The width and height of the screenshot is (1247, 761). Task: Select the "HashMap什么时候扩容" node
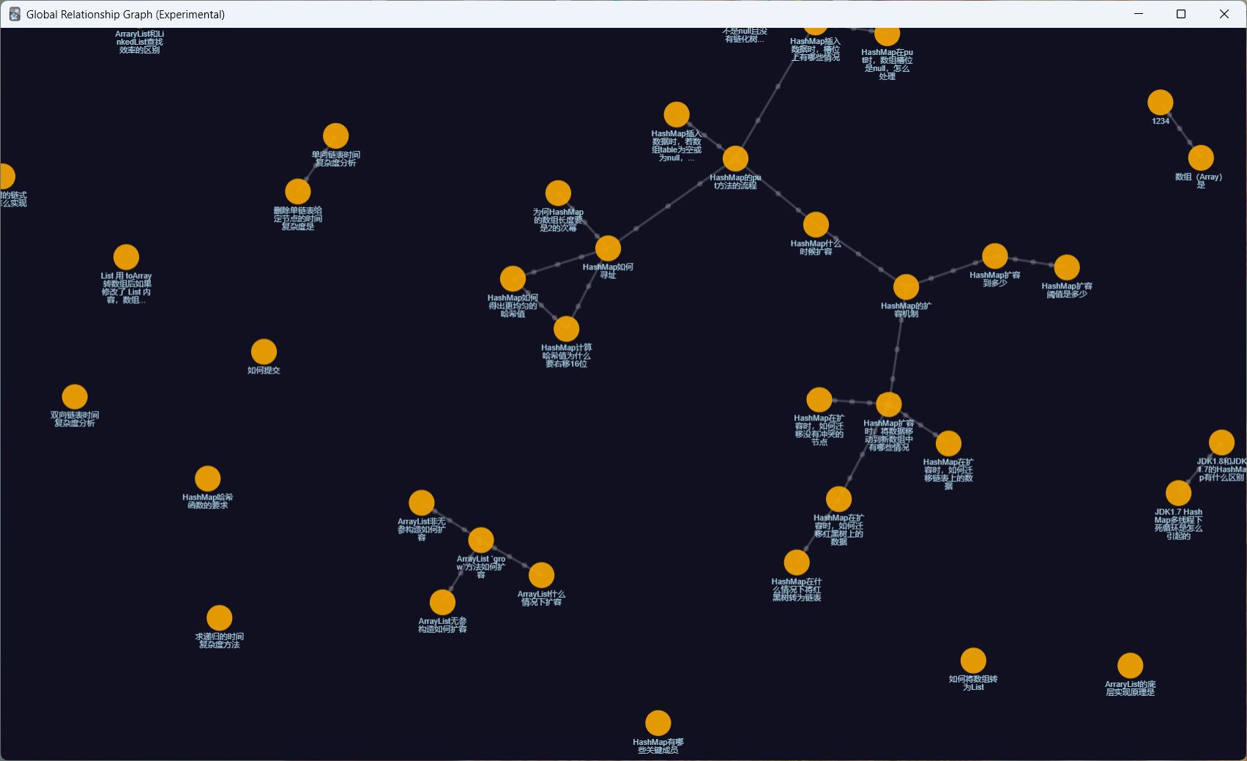click(816, 225)
